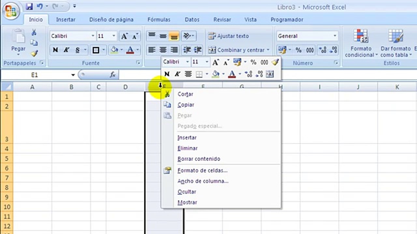Apply mini toolbar font color
The image size is (417, 234).
[x=232, y=74]
